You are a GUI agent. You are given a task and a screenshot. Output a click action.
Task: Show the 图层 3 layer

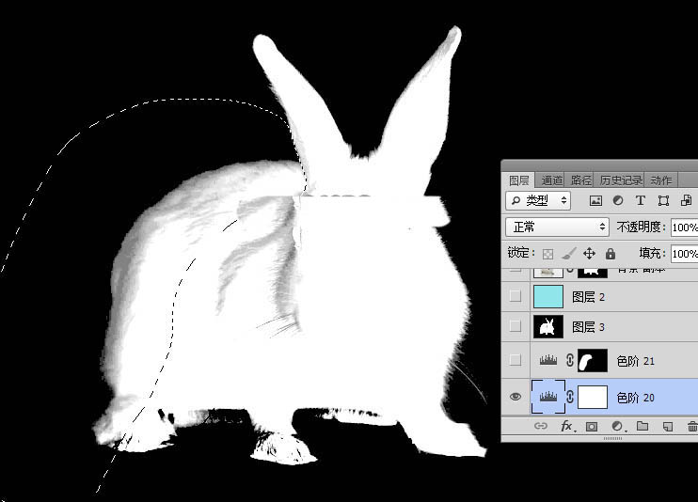point(515,326)
